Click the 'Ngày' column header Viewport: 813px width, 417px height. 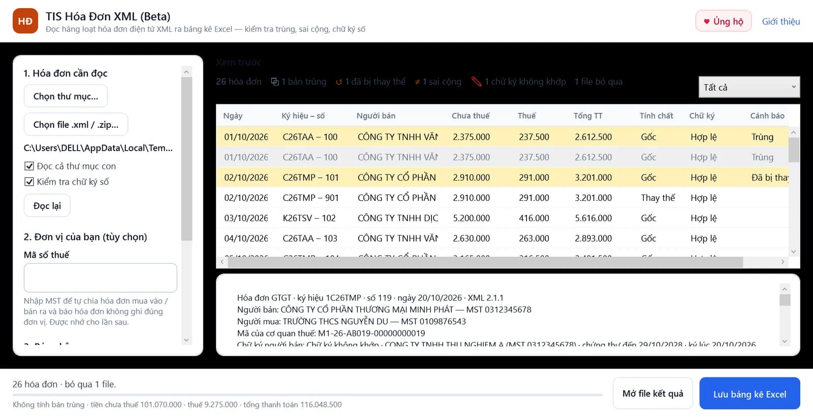(x=233, y=116)
